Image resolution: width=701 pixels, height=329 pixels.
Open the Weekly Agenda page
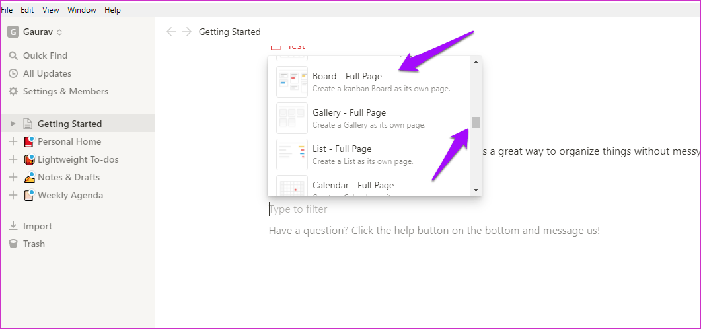pos(70,196)
